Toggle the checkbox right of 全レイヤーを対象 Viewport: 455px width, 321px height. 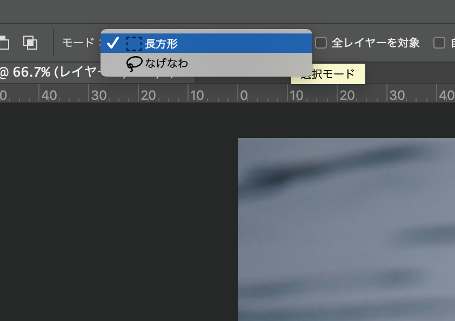point(439,43)
